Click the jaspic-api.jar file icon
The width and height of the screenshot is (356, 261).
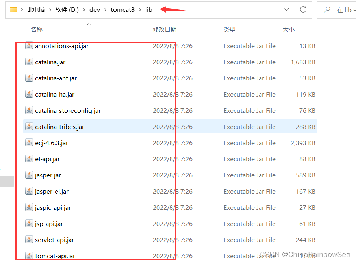pyautogui.click(x=29, y=207)
